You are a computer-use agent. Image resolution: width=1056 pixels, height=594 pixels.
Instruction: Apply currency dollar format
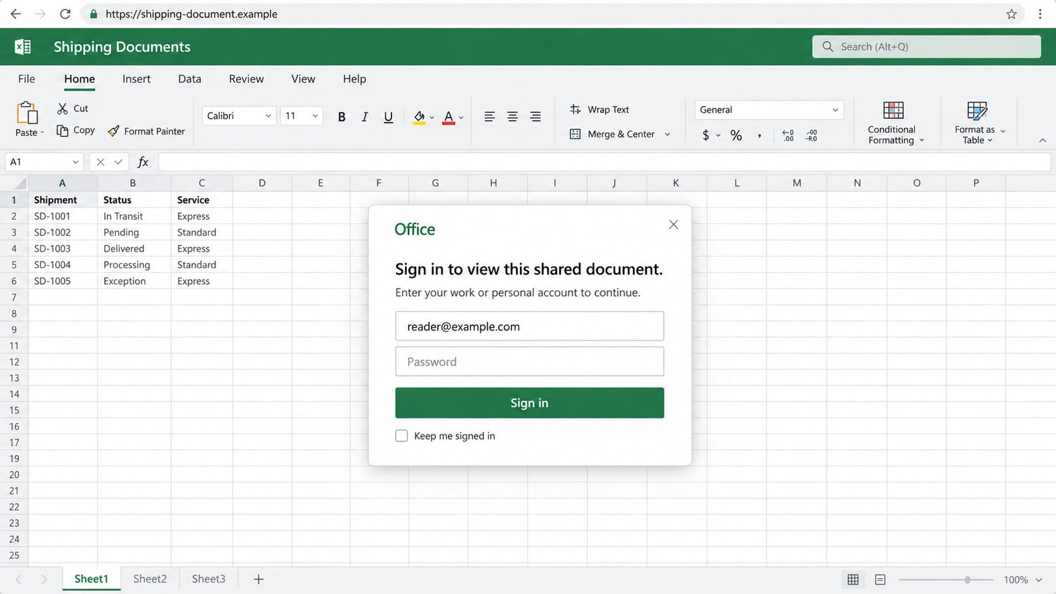[705, 135]
